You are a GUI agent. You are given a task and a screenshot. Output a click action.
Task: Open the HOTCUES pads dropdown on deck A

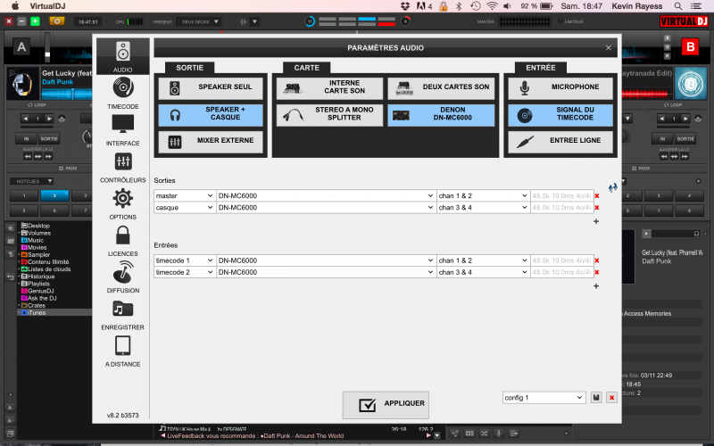(x=32, y=181)
